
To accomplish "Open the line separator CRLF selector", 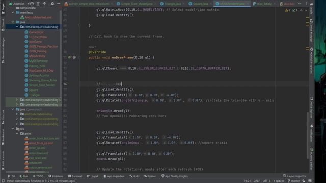I will [x=257, y=181].
